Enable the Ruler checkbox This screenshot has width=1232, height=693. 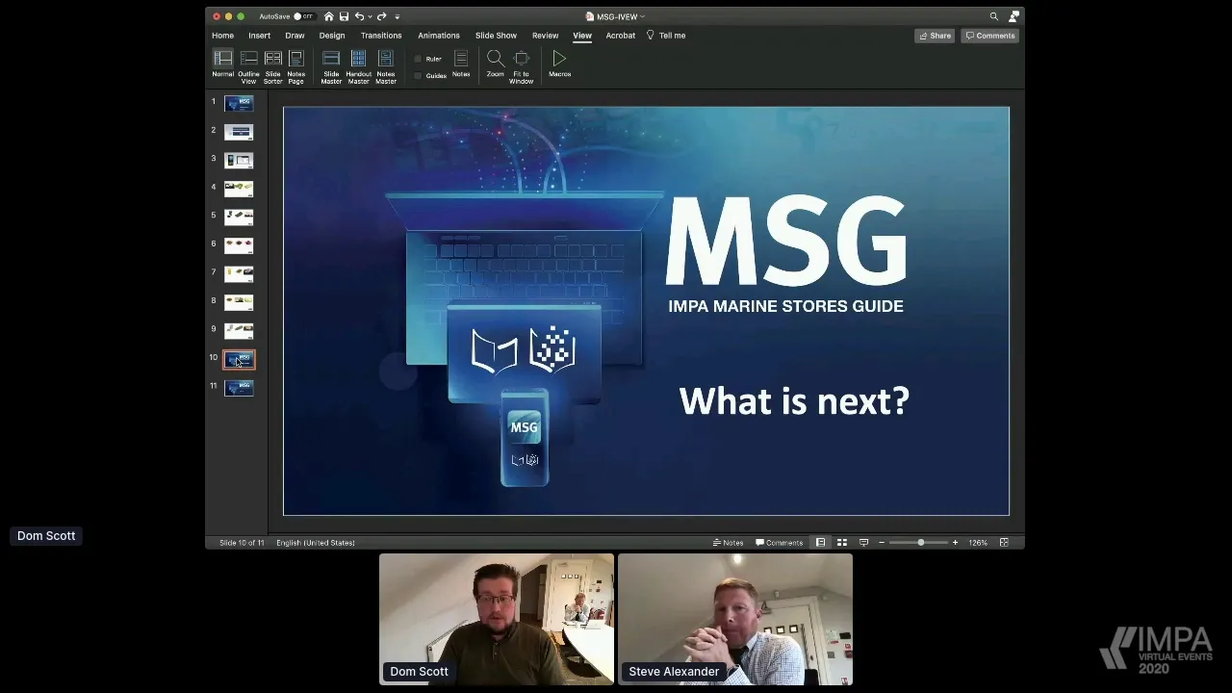[418, 59]
